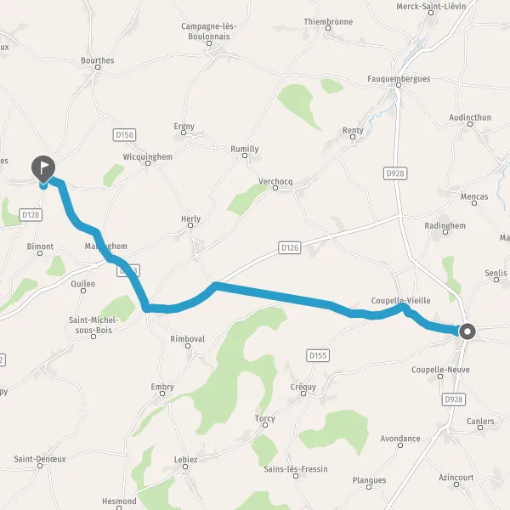Select the Campagne-lès-Boulonnais label

coord(209,31)
